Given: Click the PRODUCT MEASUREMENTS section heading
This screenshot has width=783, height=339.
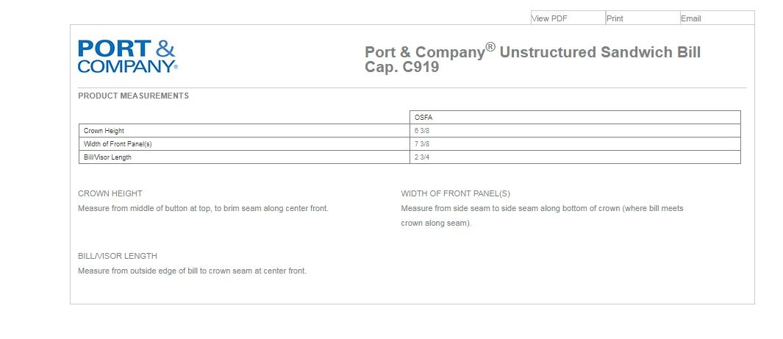Looking at the screenshot, I should pos(133,96).
